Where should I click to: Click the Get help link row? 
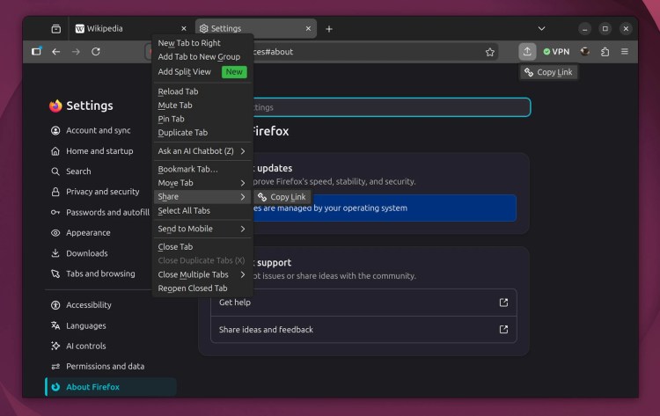click(x=363, y=303)
